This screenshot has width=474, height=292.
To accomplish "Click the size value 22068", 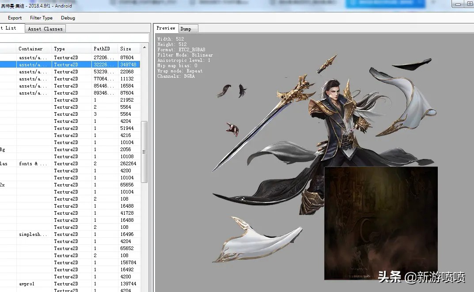I will [x=127, y=72].
